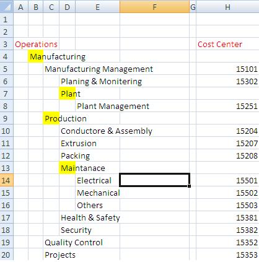Click the Select All corner triangle
259x262 pixels.
click(x=7, y=7)
